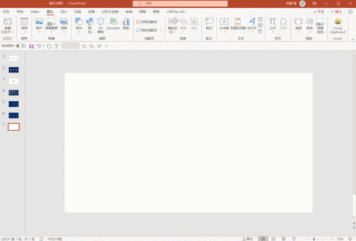Screen dimensions: 356x241
Task: Click the Share (共享) button
Action: click(319, 12)
